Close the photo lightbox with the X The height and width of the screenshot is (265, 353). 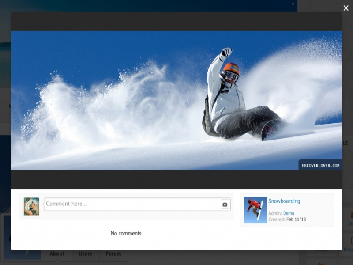click(x=346, y=8)
